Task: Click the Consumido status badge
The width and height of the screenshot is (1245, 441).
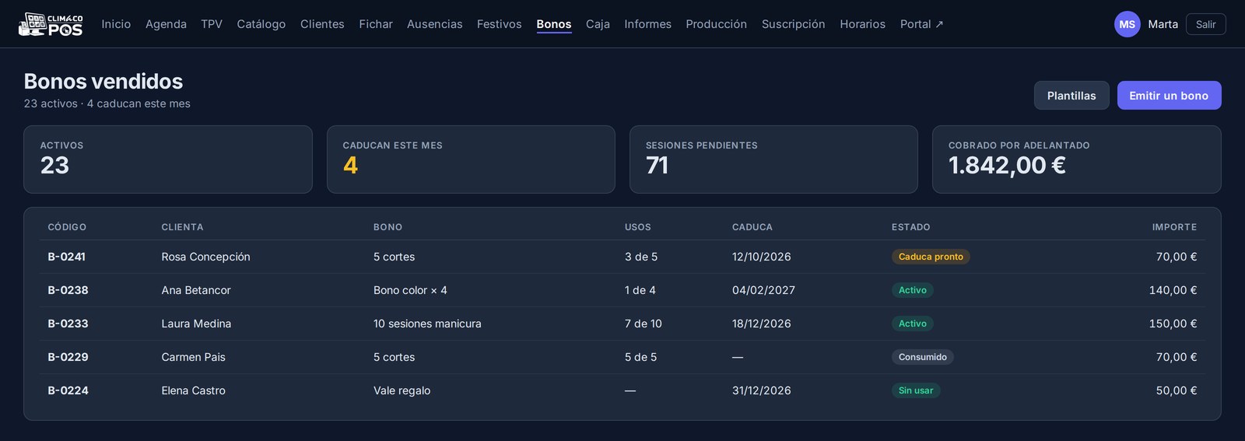Action: (x=922, y=357)
